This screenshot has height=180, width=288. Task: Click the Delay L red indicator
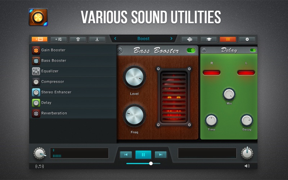click(x=246, y=73)
